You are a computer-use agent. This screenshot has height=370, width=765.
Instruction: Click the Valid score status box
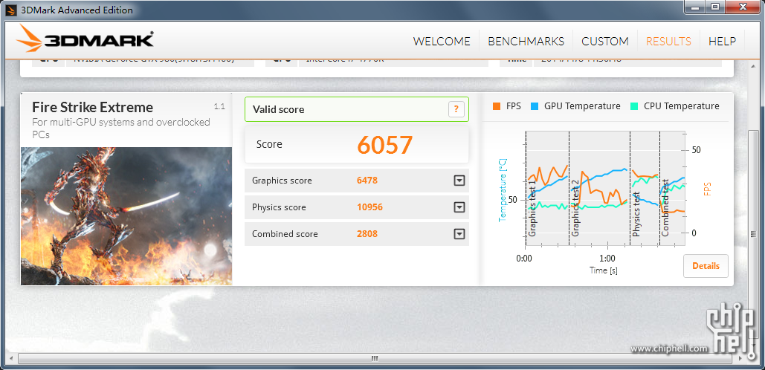[357, 109]
